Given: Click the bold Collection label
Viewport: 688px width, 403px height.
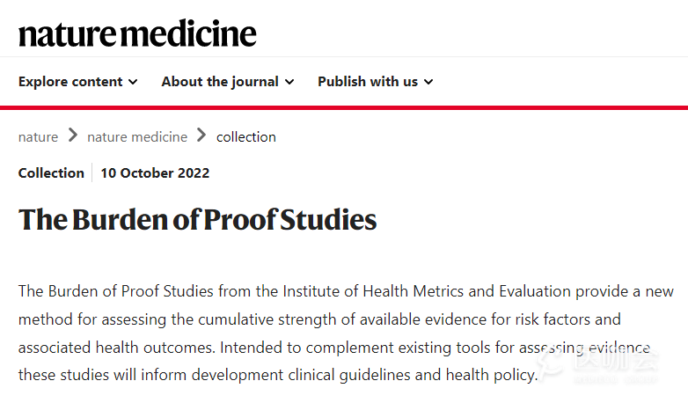Looking at the screenshot, I should pyautogui.click(x=51, y=172).
